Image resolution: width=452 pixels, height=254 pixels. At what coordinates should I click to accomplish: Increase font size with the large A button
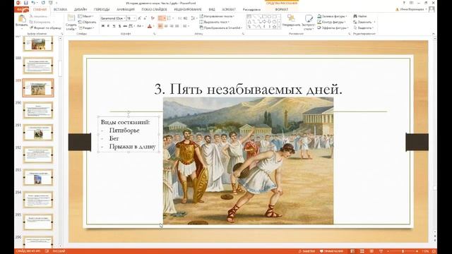coord(140,18)
